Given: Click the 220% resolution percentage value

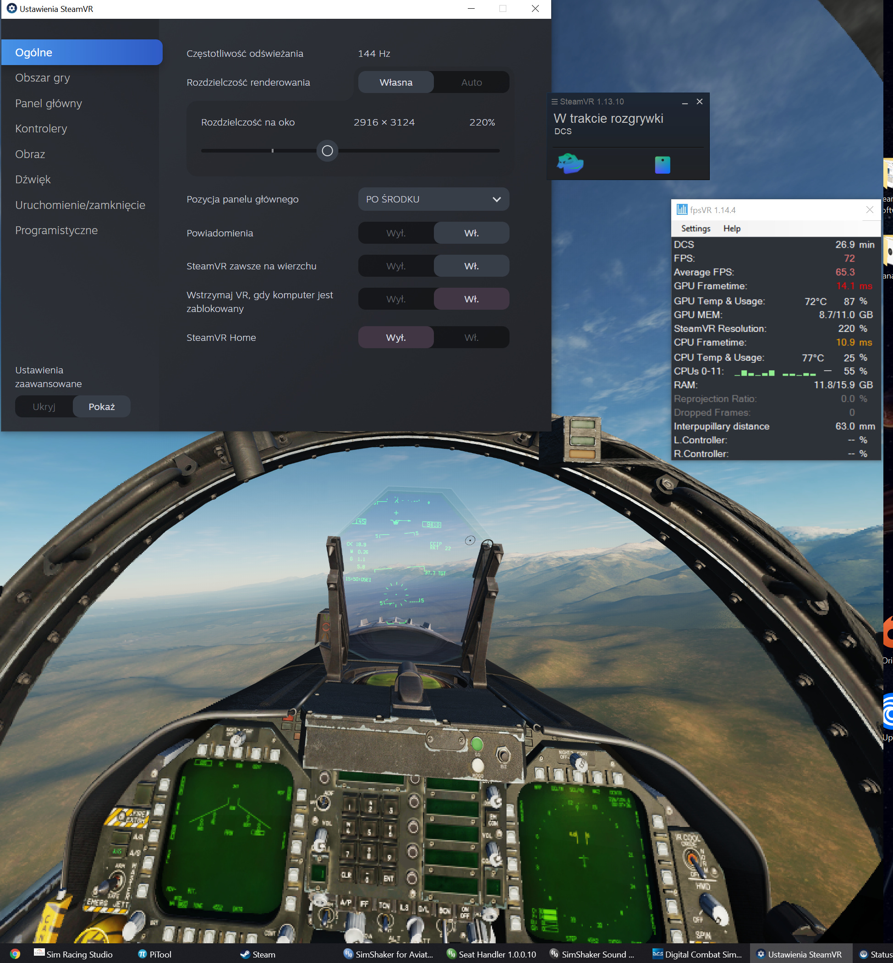Looking at the screenshot, I should pos(482,122).
